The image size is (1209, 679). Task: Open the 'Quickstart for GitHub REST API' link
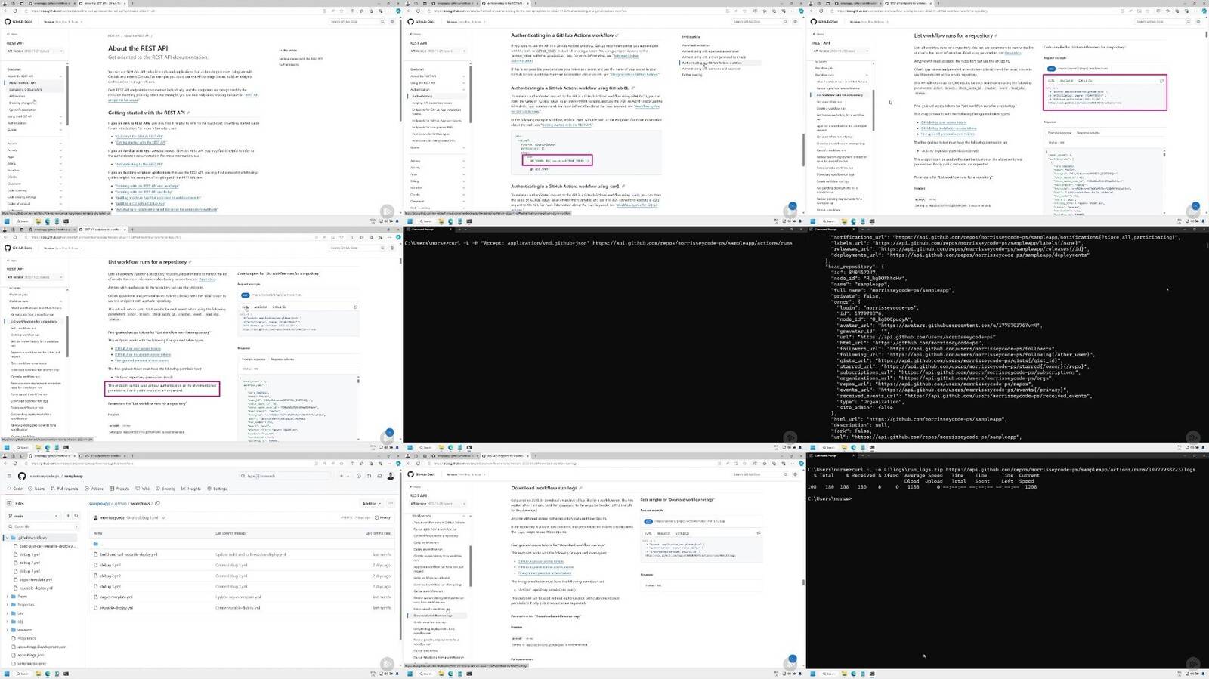[x=139, y=137]
